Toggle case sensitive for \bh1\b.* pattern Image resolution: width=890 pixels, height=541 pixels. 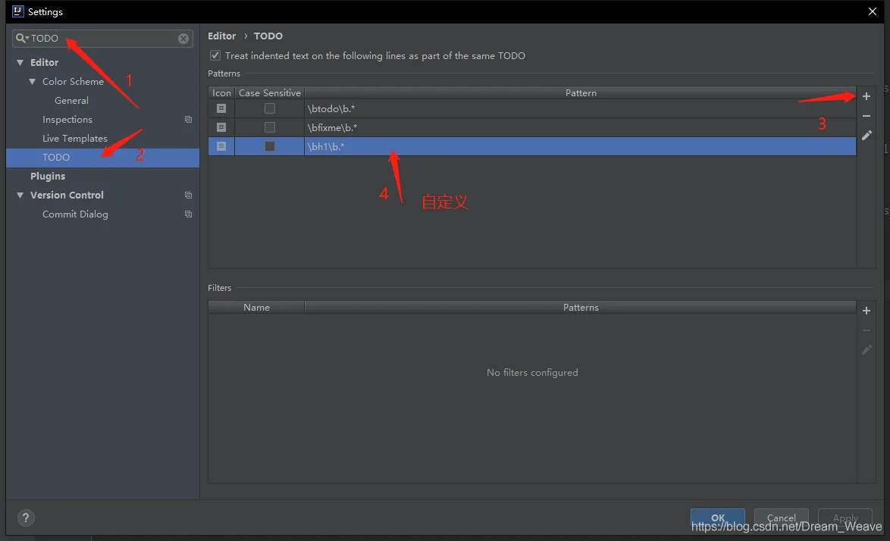(270, 146)
